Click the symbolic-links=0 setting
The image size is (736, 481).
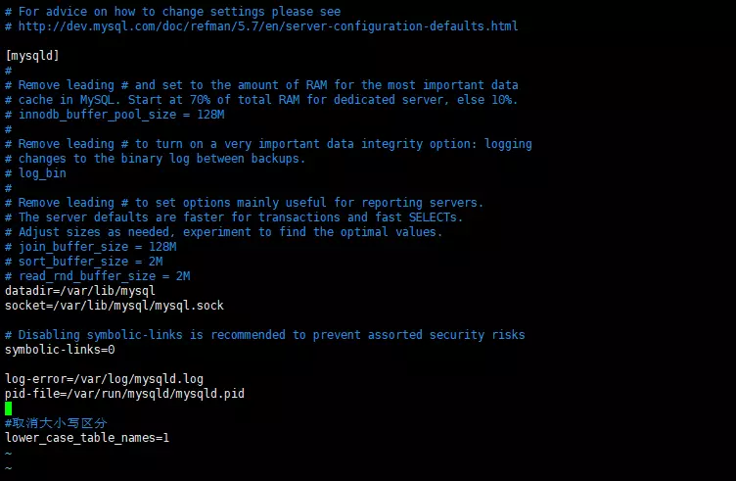pos(61,350)
